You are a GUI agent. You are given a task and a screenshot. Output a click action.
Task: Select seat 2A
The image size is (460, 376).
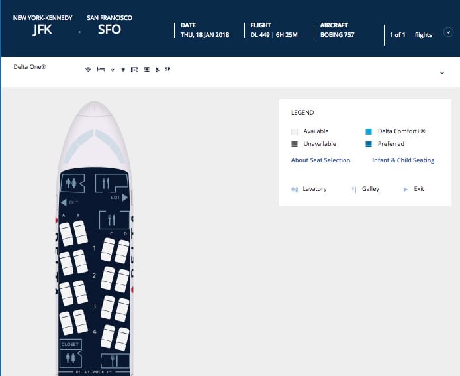(67, 263)
